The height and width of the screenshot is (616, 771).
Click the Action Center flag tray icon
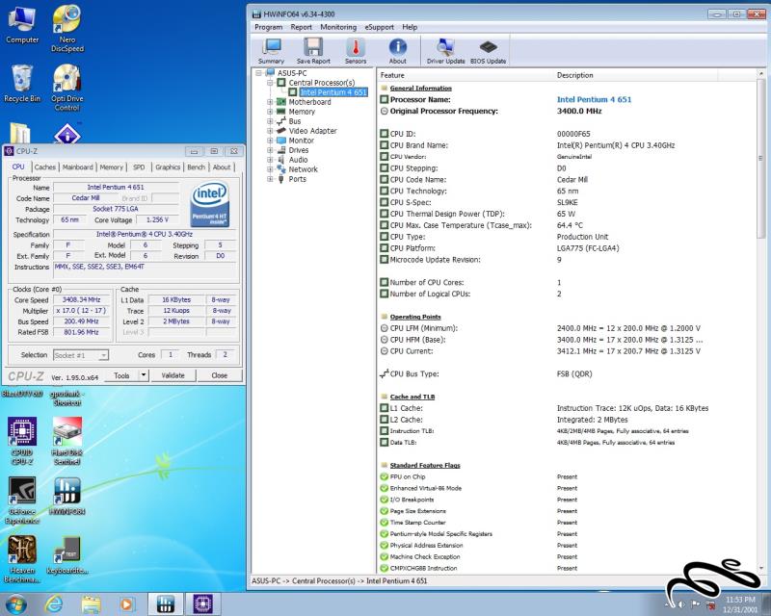tap(695, 604)
